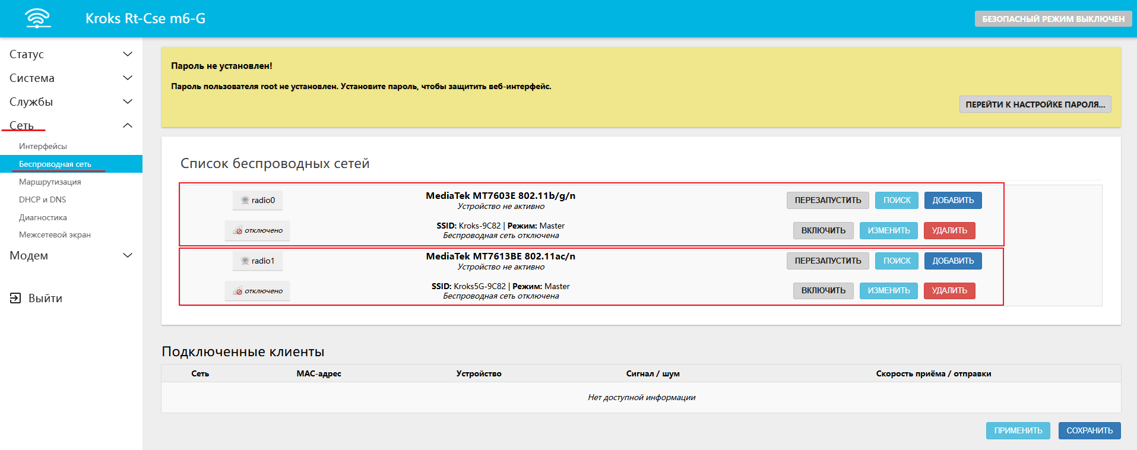Delete the Kroks5G-9C82 network
The height and width of the screenshot is (450, 1137).
949,290
